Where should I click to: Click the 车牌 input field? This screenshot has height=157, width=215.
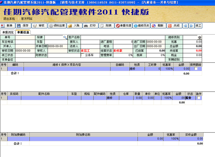pyautogui.click(x=54, y=37)
